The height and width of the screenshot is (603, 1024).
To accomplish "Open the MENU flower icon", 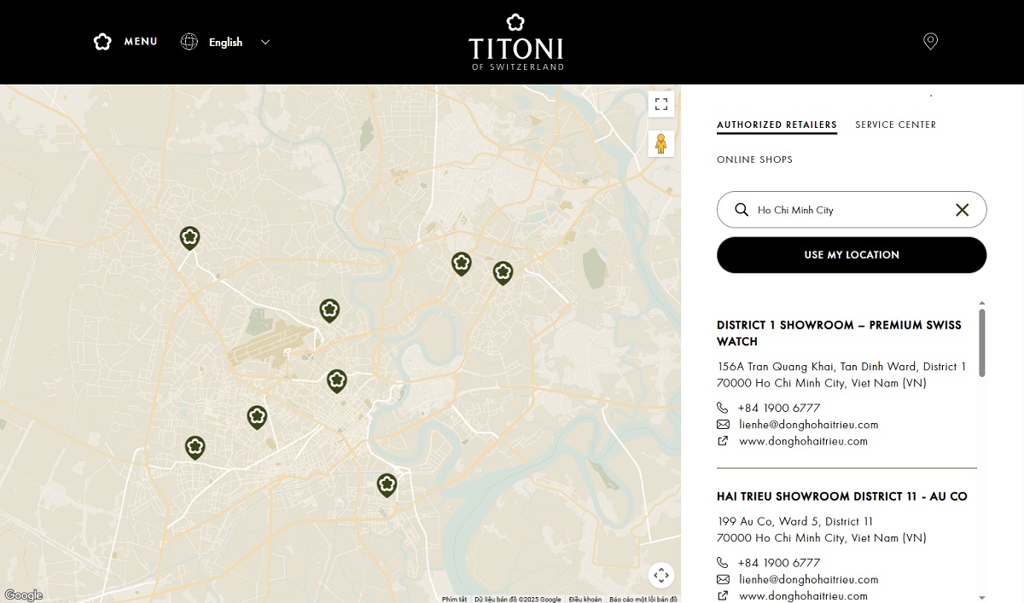I will click(102, 42).
